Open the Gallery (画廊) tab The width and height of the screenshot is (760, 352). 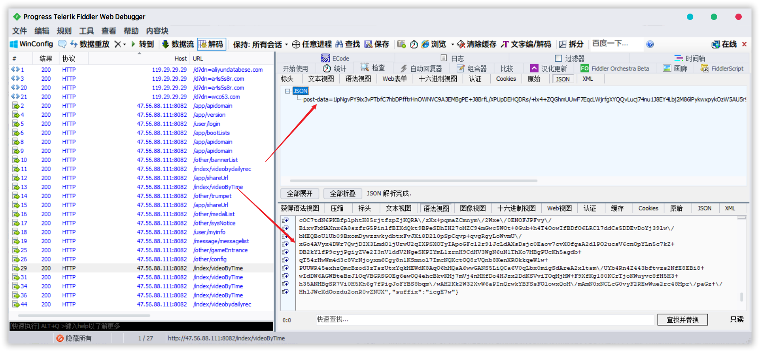[675, 68]
